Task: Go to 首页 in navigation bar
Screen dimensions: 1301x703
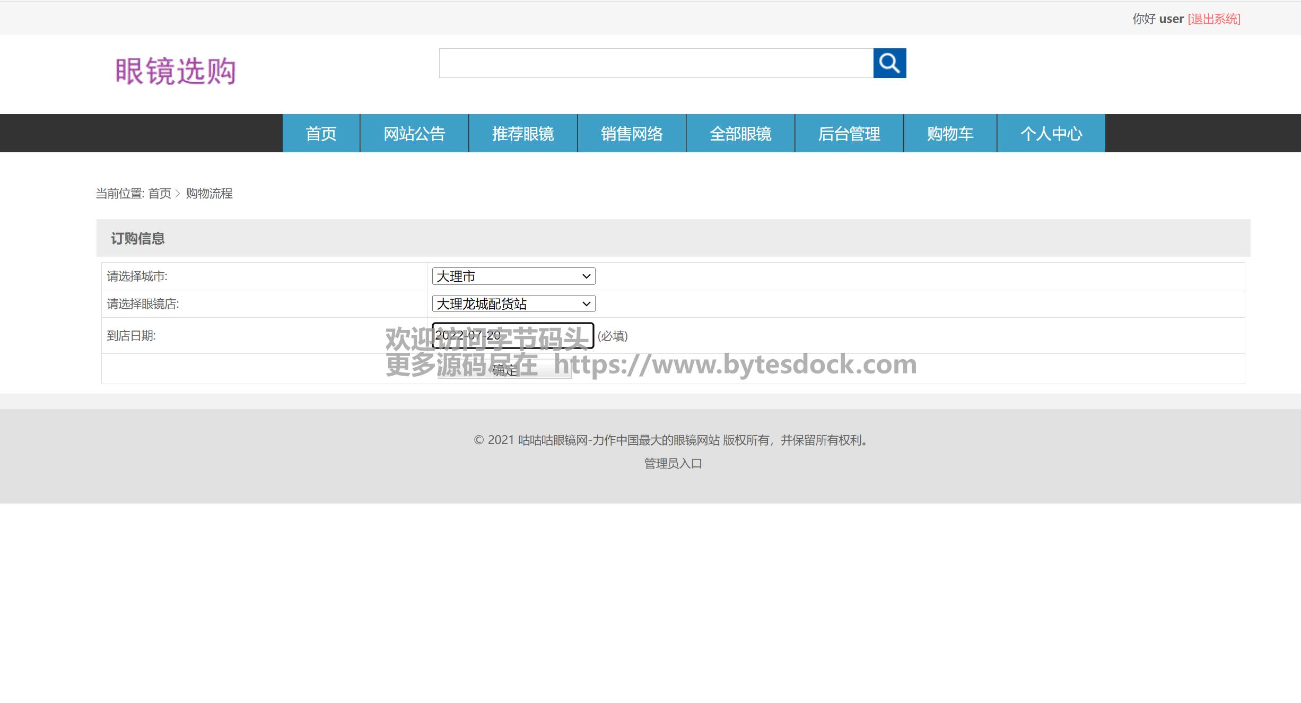Action: (321, 134)
